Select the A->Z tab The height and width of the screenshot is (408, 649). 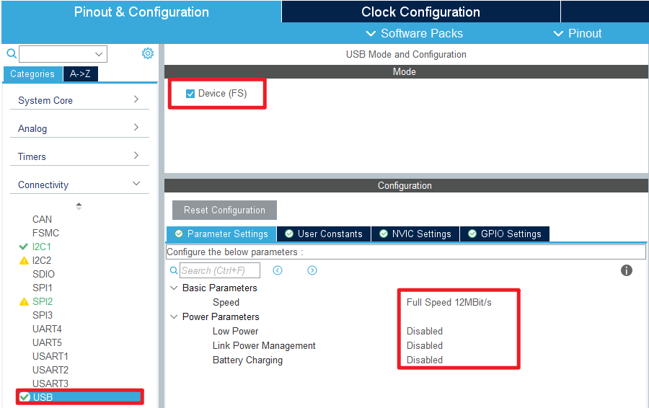click(80, 74)
